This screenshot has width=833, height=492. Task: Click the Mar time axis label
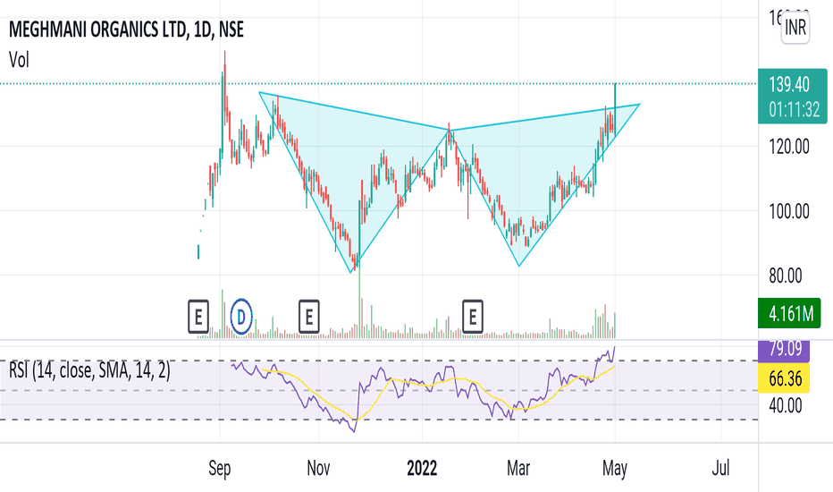click(x=518, y=468)
